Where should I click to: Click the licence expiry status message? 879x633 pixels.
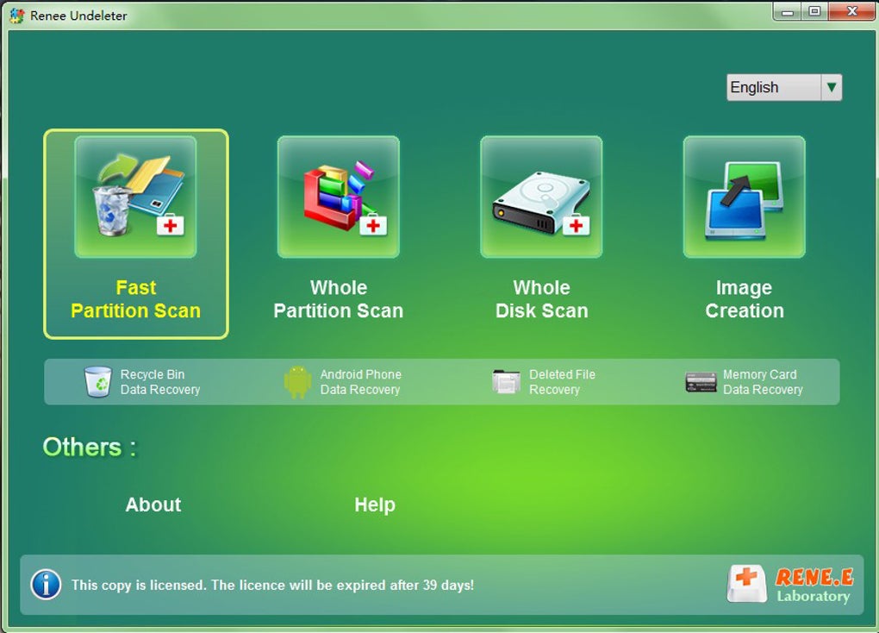point(272,585)
